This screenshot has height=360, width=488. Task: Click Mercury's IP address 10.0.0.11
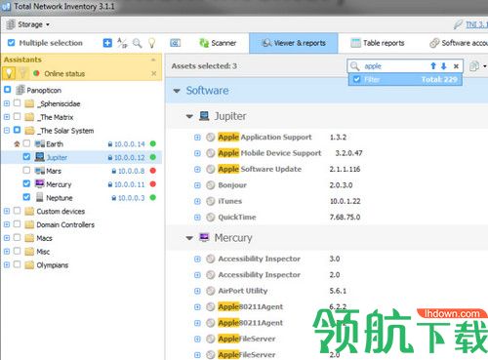click(x=129, y=184)
